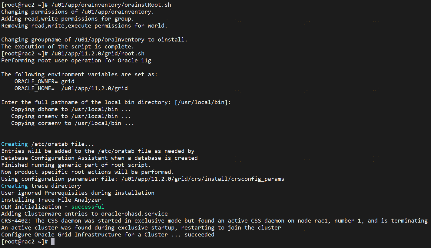
Task: Click the cyan "Creating" before trace directory
Action: click(x=15, y=186)
